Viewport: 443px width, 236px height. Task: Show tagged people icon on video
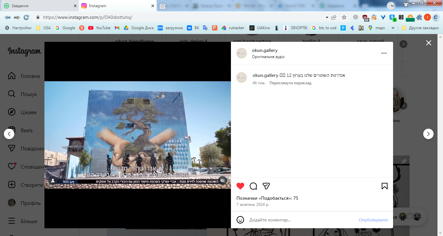point(53,181)
